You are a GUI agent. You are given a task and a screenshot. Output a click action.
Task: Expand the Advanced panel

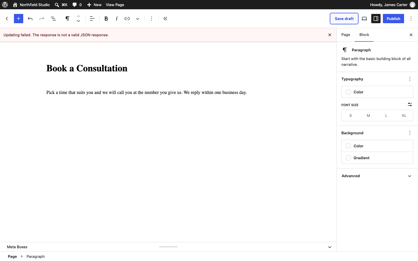pos(377,176)
